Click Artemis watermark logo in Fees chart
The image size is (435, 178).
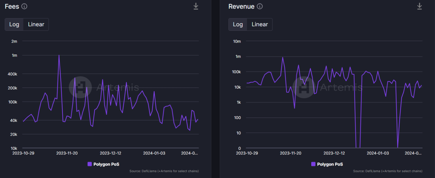pos(80,87)
